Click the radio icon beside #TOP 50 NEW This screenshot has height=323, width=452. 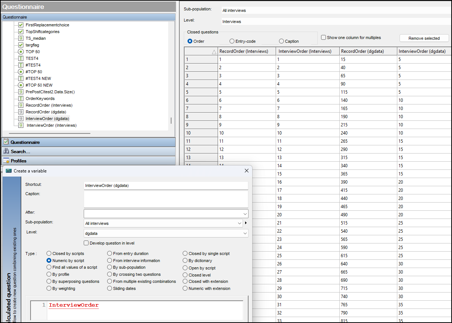21,85
